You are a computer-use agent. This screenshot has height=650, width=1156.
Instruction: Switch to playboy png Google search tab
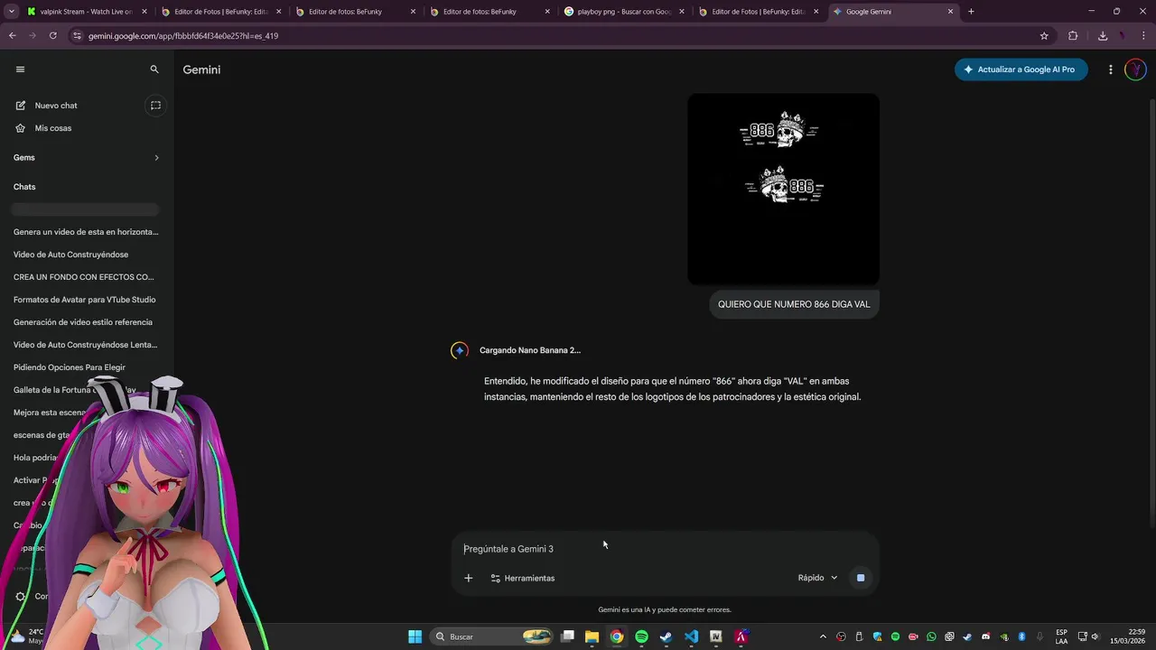click(x=622, y=12)
